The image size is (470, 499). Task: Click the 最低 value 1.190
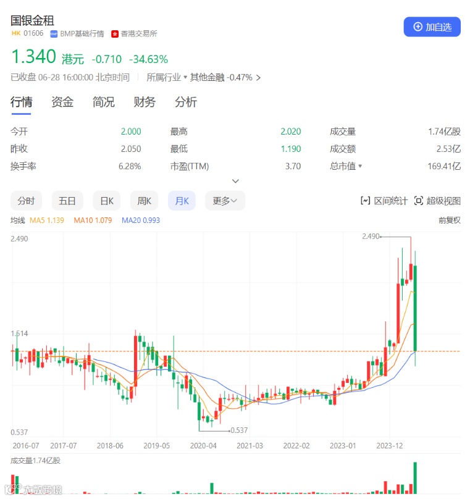(291, 149)
